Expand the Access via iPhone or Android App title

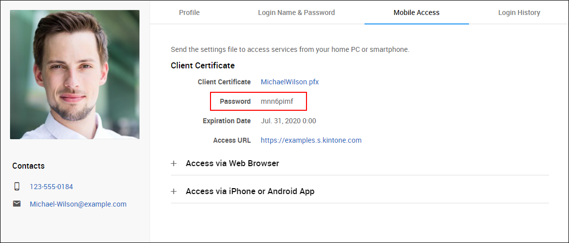tap(250, 191)
